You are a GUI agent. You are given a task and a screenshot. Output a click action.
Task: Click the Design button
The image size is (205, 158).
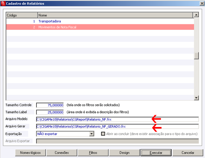[x=125, y=153]
